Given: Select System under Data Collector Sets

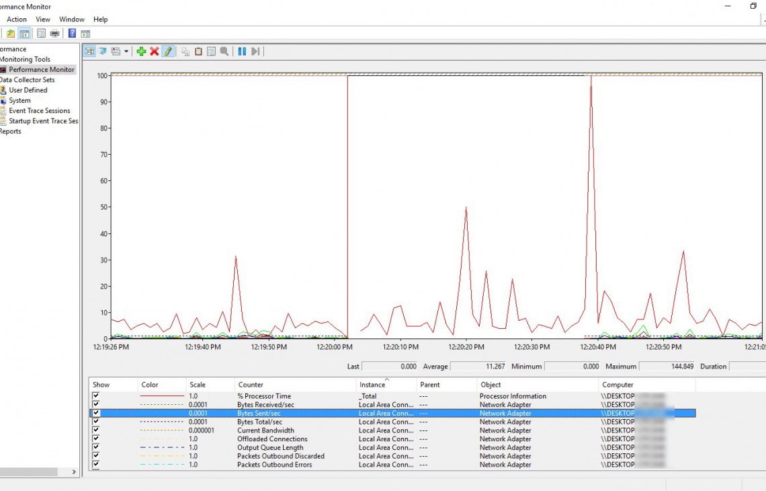Looking at the screenshot, I should point(19,100).
